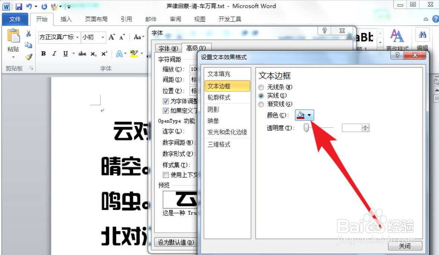This screenshot has width=439, height=255.
Task: Toggle bold formatting in the ribbon
Action: pyautogui.click(x=43, y=54)
